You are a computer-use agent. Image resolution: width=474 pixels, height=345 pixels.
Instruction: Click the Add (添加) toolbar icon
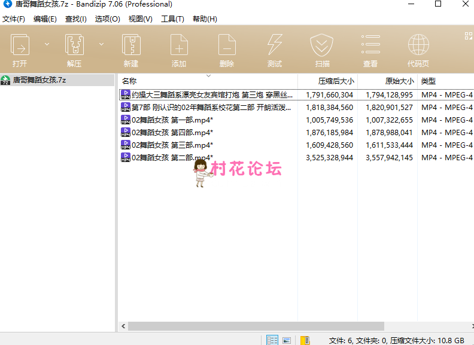[179, 45]
